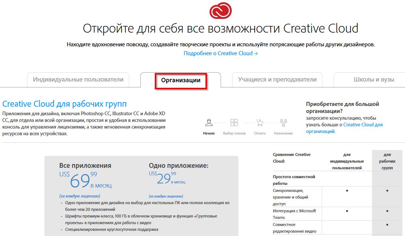The height and width of the screenshot is (236, 405).
Task: Click the Выбор планов grid icon
Action: click(234, 122)
